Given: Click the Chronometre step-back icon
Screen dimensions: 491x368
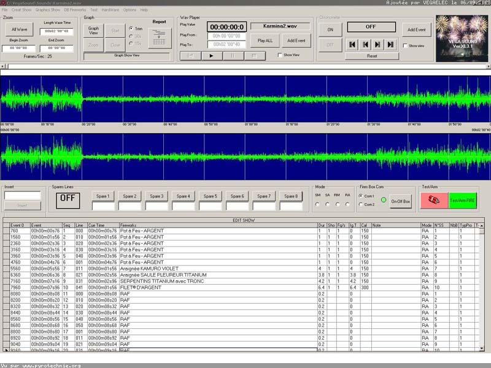Looking at the screenshot, I should (x=365, y=44).
